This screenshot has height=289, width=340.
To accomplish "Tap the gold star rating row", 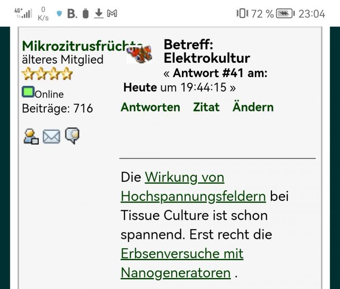I will pyautogui.click(x=47, y=75).
